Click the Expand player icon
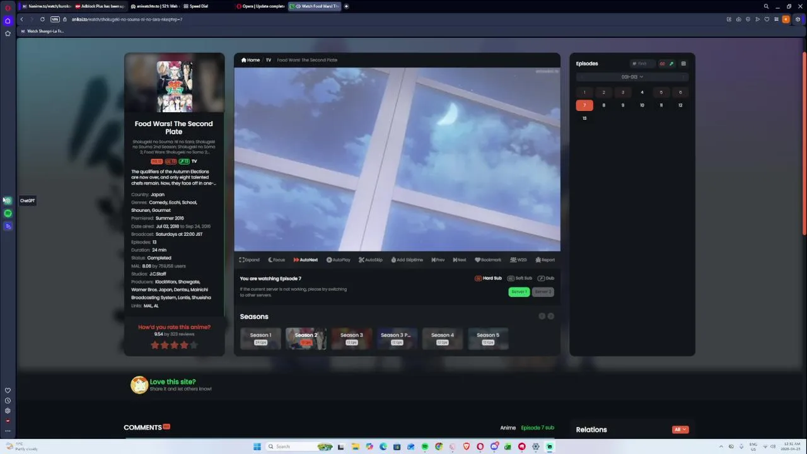 242,260
